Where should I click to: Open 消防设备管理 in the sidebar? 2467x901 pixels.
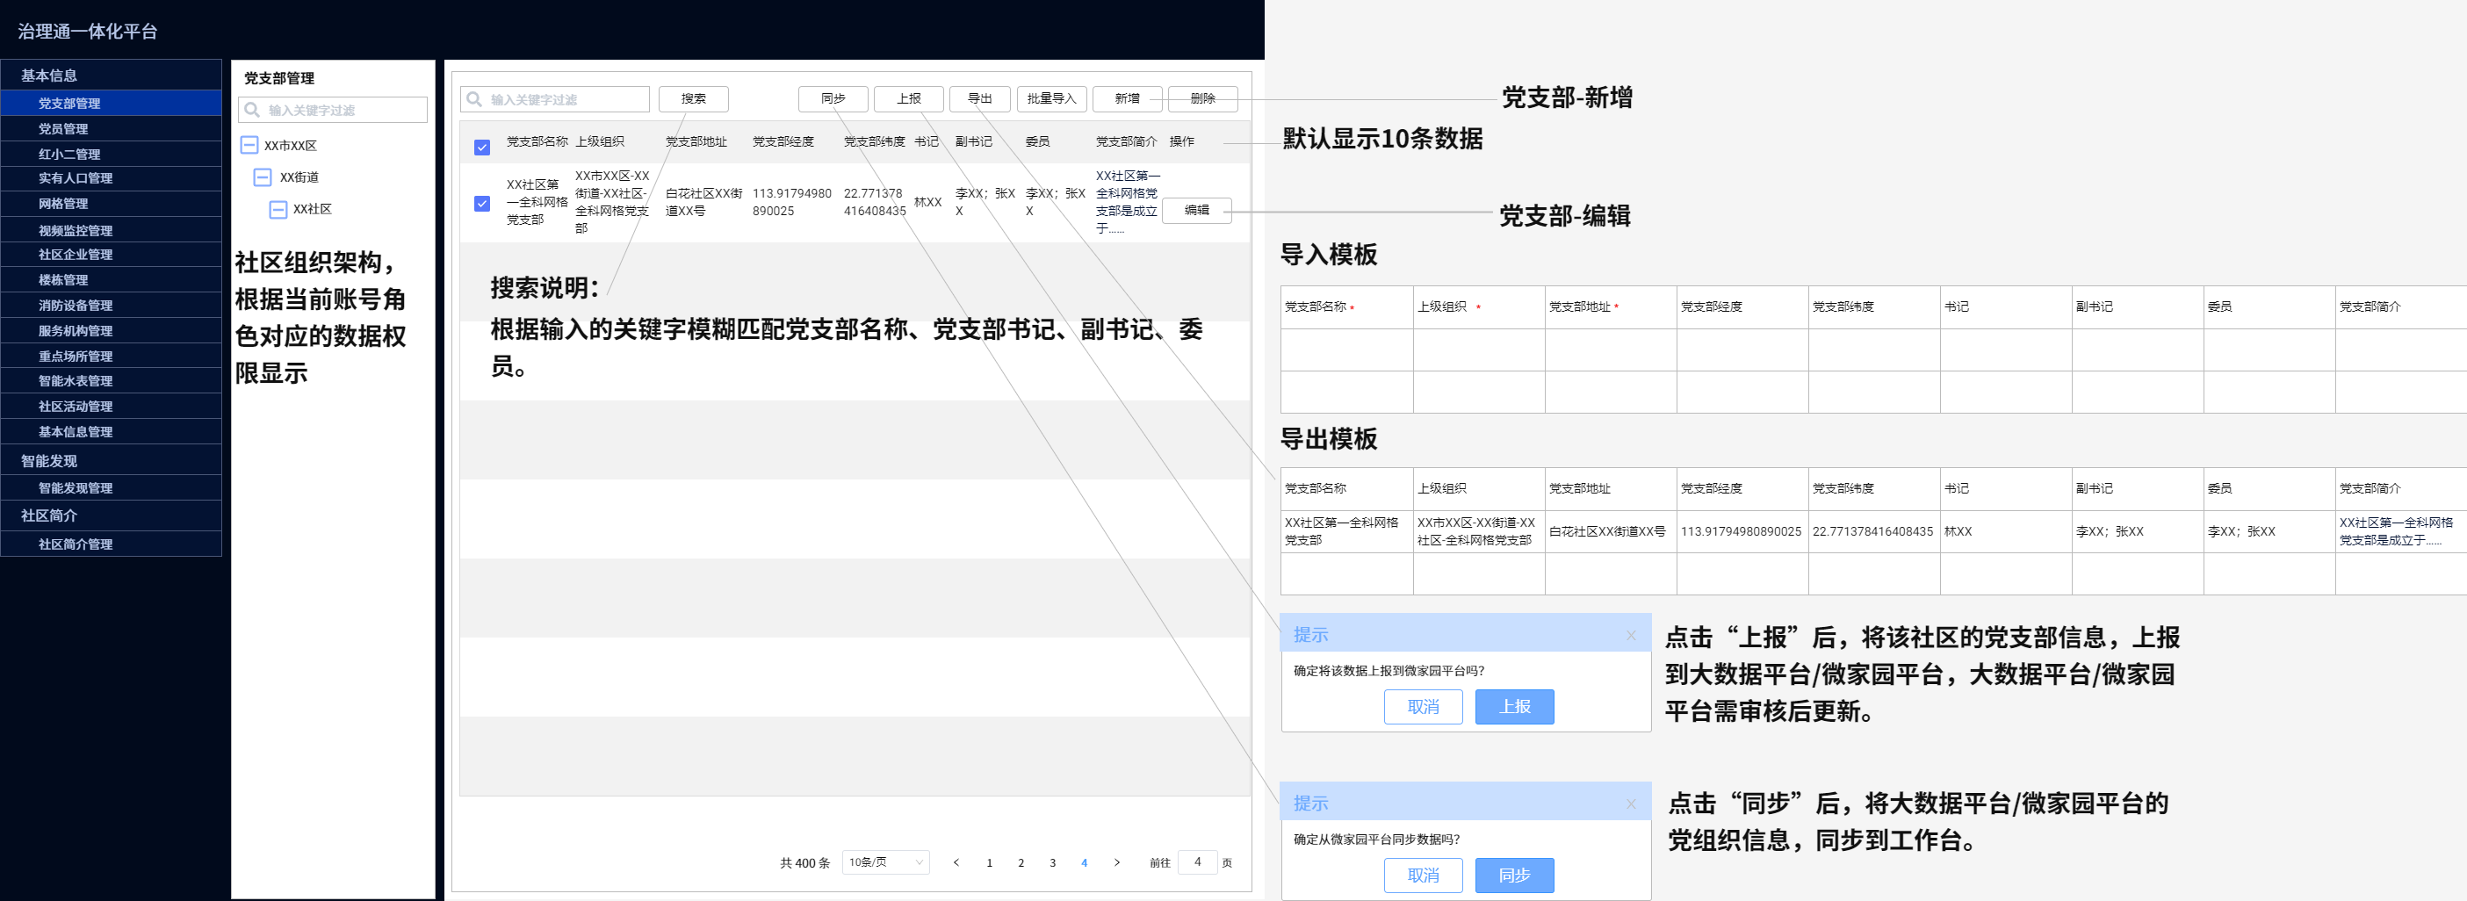tap(111, 306)
